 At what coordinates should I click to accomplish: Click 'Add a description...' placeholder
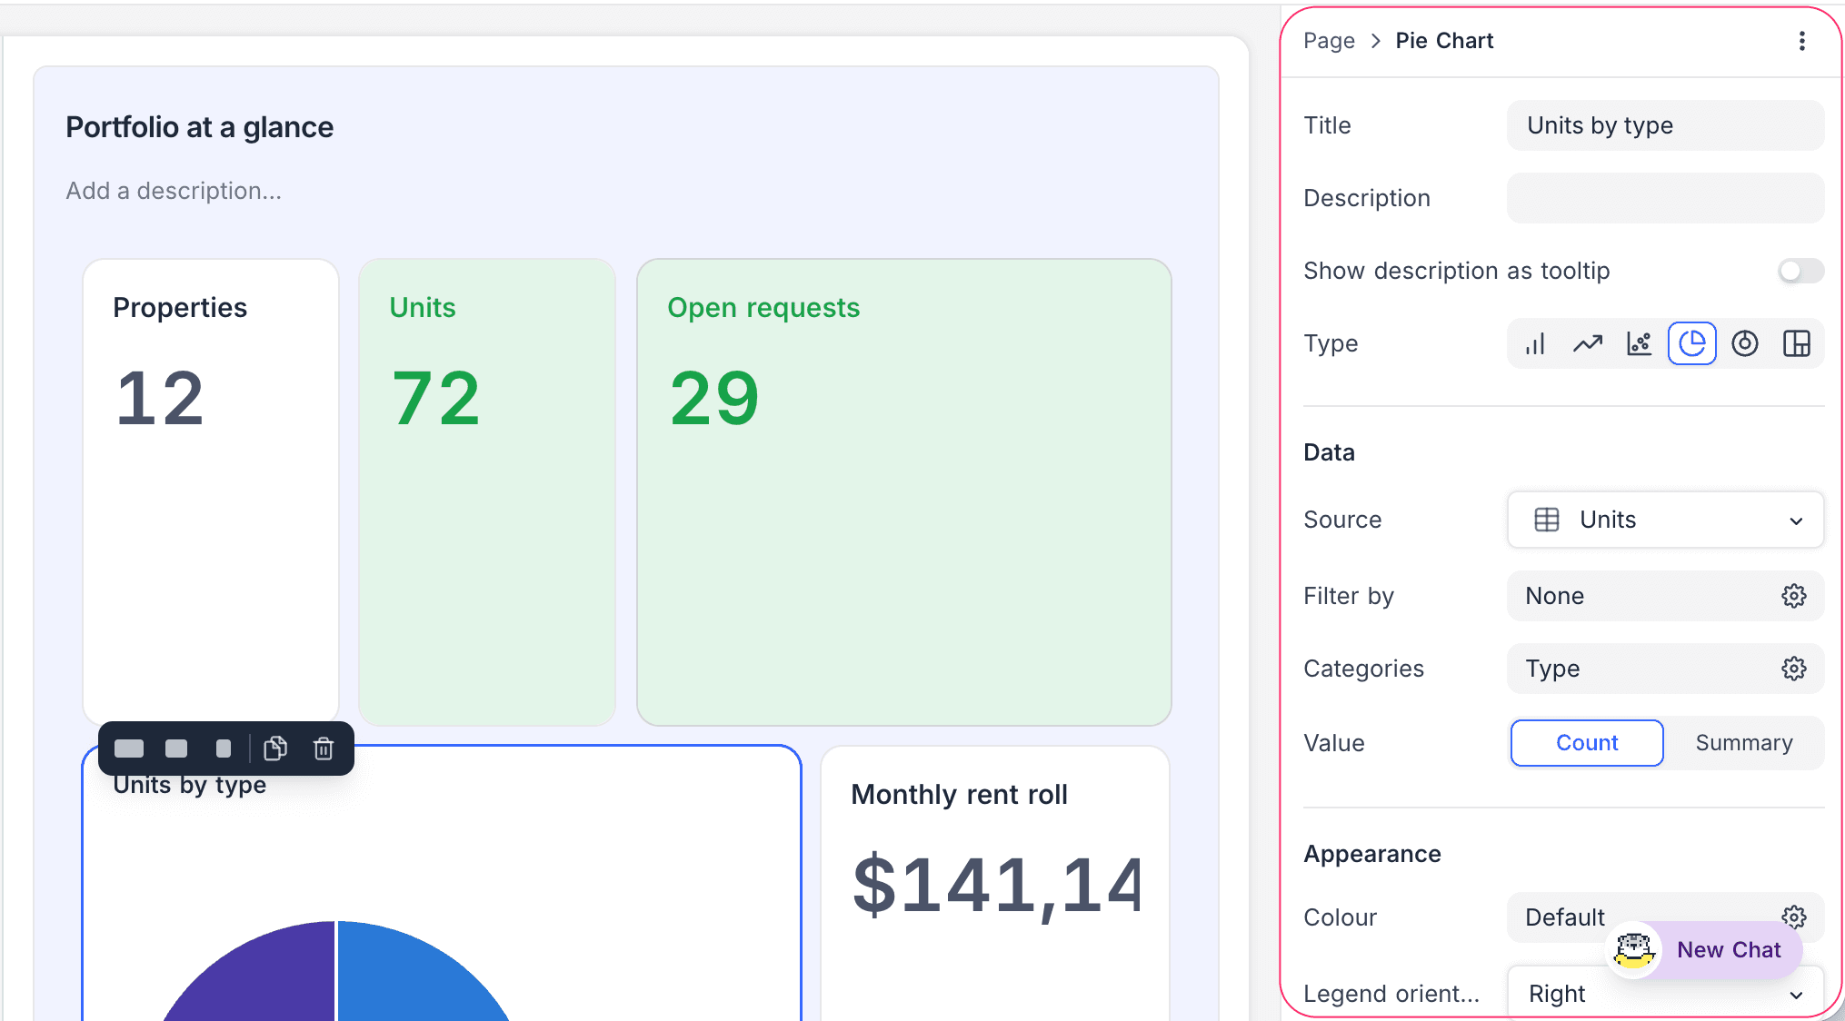click(174, 191)
